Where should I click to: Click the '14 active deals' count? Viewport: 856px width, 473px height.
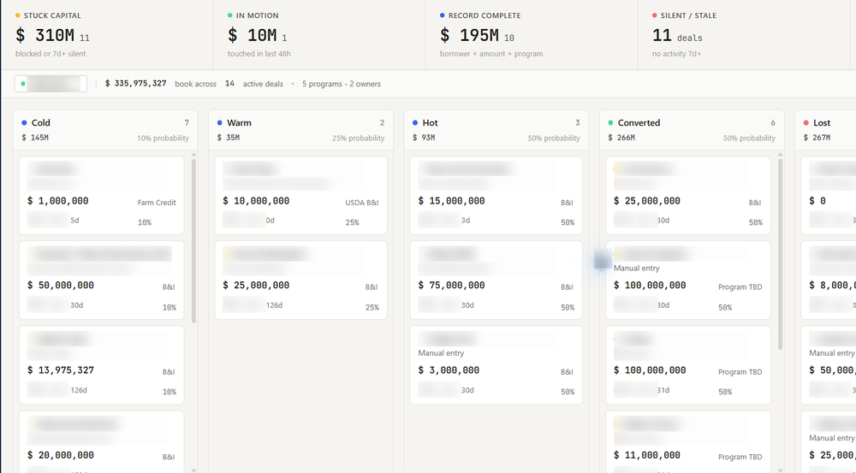[x=254, y=84]
